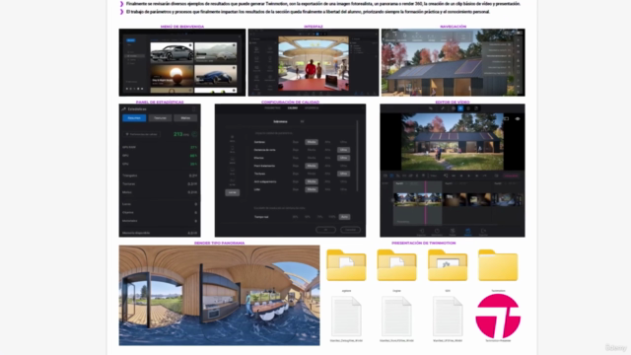Select the blue car thumbnail in welcome menu
The image size is (631, 355).
215,76
